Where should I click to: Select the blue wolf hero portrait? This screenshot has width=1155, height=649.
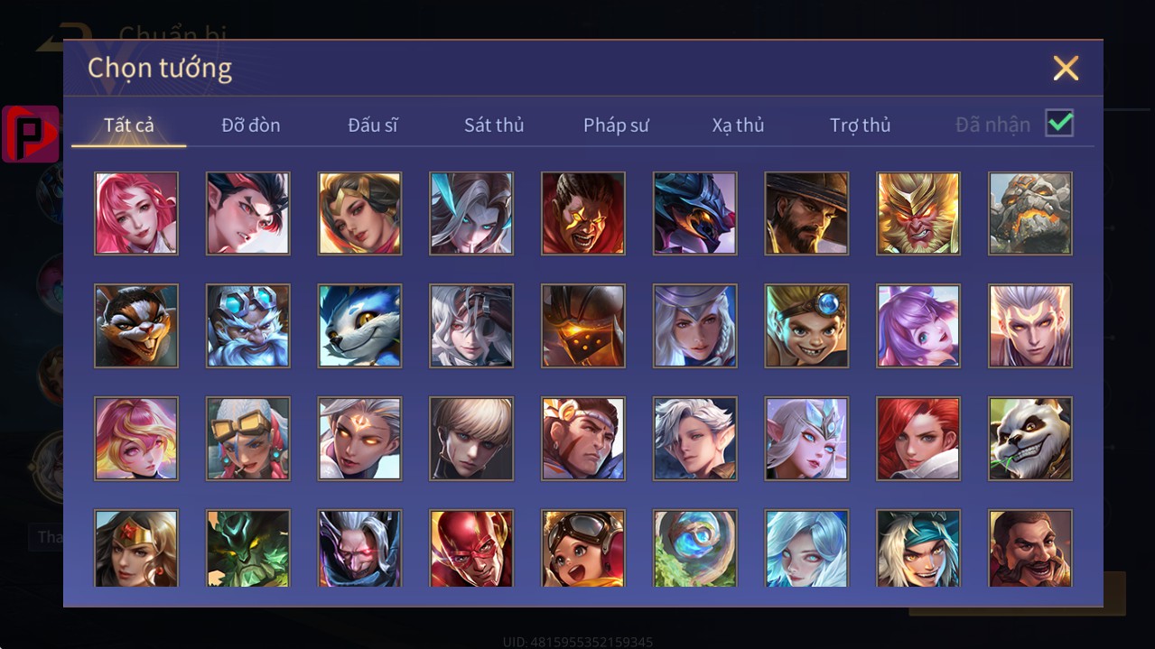[359, 326]
